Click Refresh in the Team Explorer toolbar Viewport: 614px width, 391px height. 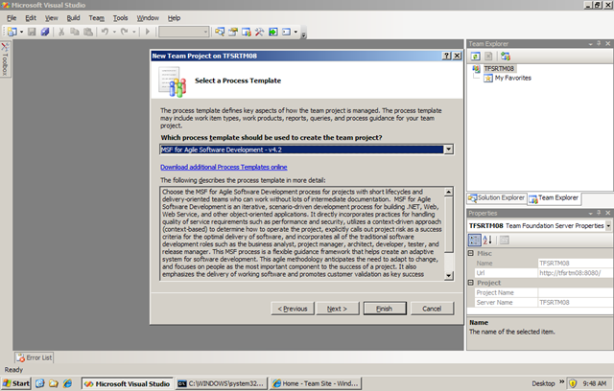pyautogui.click(x=476, y=57)
